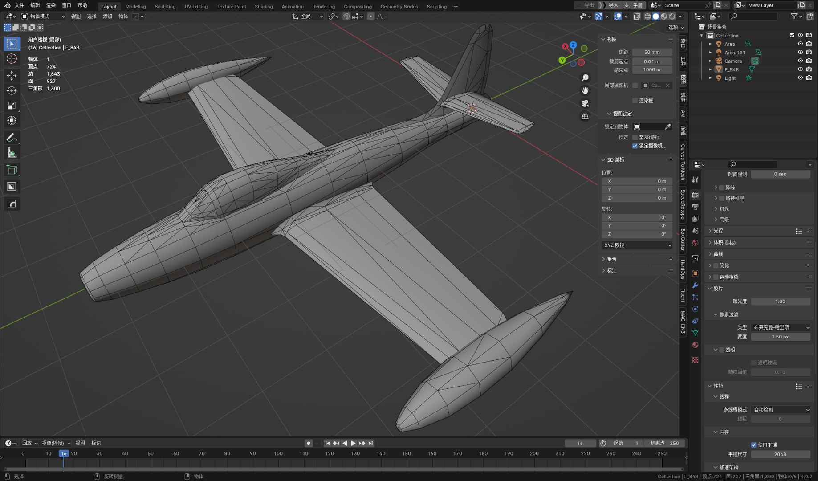Click the play animation button

click(353, 444)
